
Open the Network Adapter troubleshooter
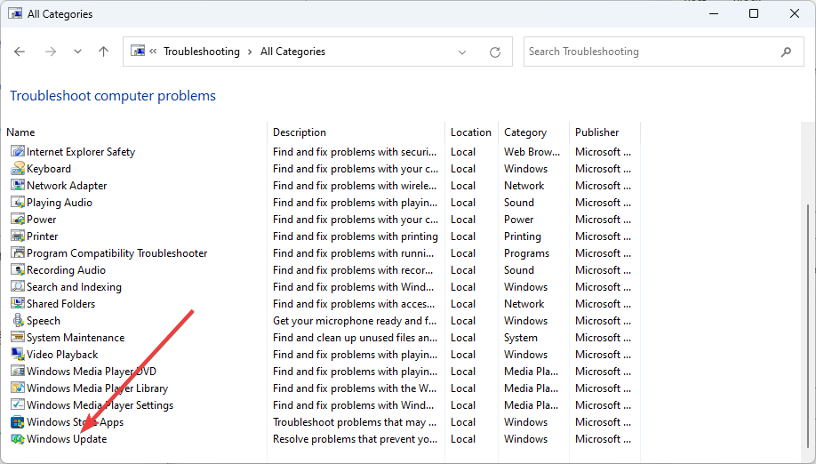(x=67, y=186)
